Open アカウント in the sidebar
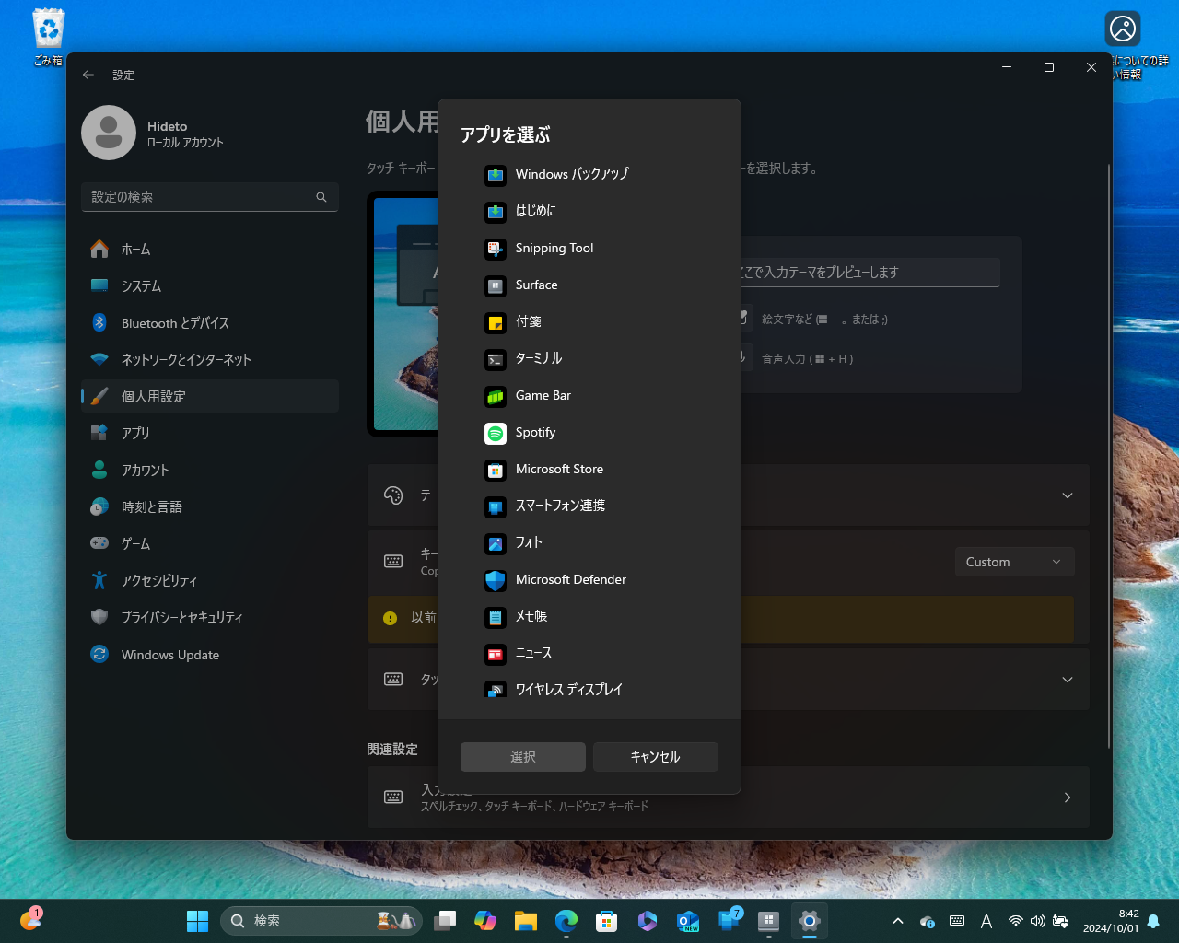Screen dimensions: 1179x943 [210, 470]
